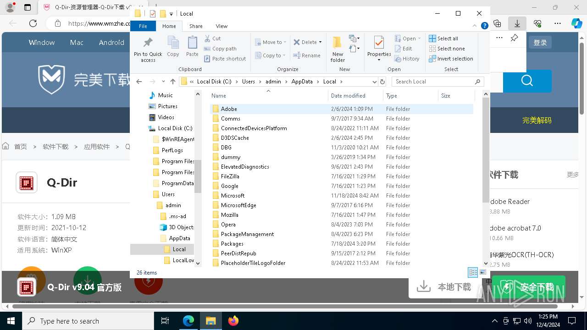Click browser downloads icon in Edge toolbar
Screen dimensions: 587x330
[x=517, y=23]
